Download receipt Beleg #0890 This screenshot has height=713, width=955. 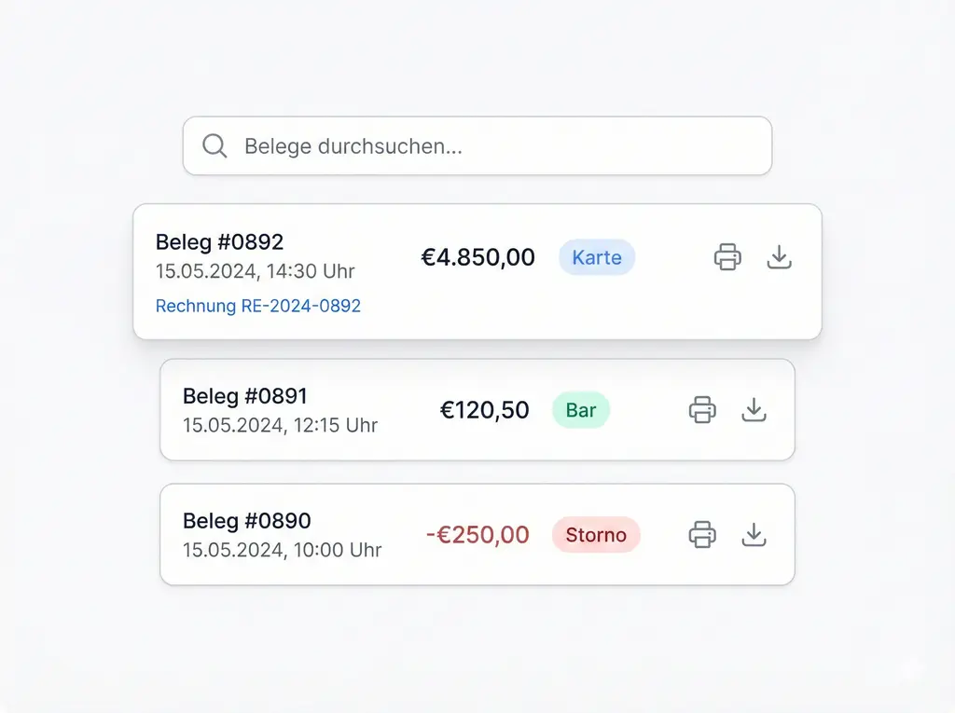(x=754, y=535)
